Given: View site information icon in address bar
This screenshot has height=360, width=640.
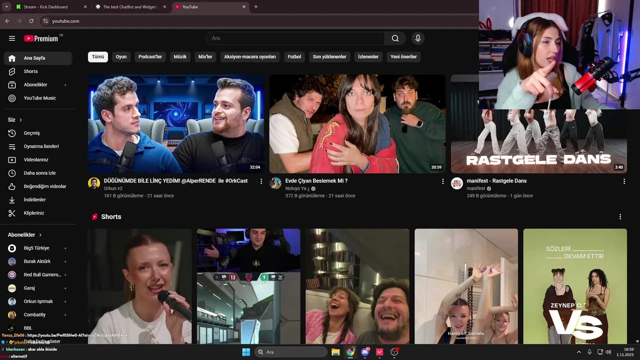Looking at the screenshot, I should coord(45,21).
